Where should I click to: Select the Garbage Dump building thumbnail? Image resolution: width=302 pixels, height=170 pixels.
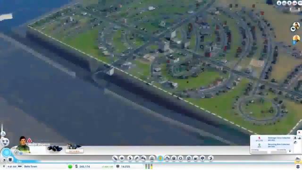pos(55,148)
